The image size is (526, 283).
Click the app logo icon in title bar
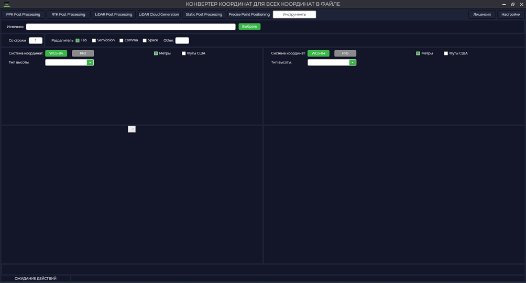pyautogui.click(x=7, y=4)
